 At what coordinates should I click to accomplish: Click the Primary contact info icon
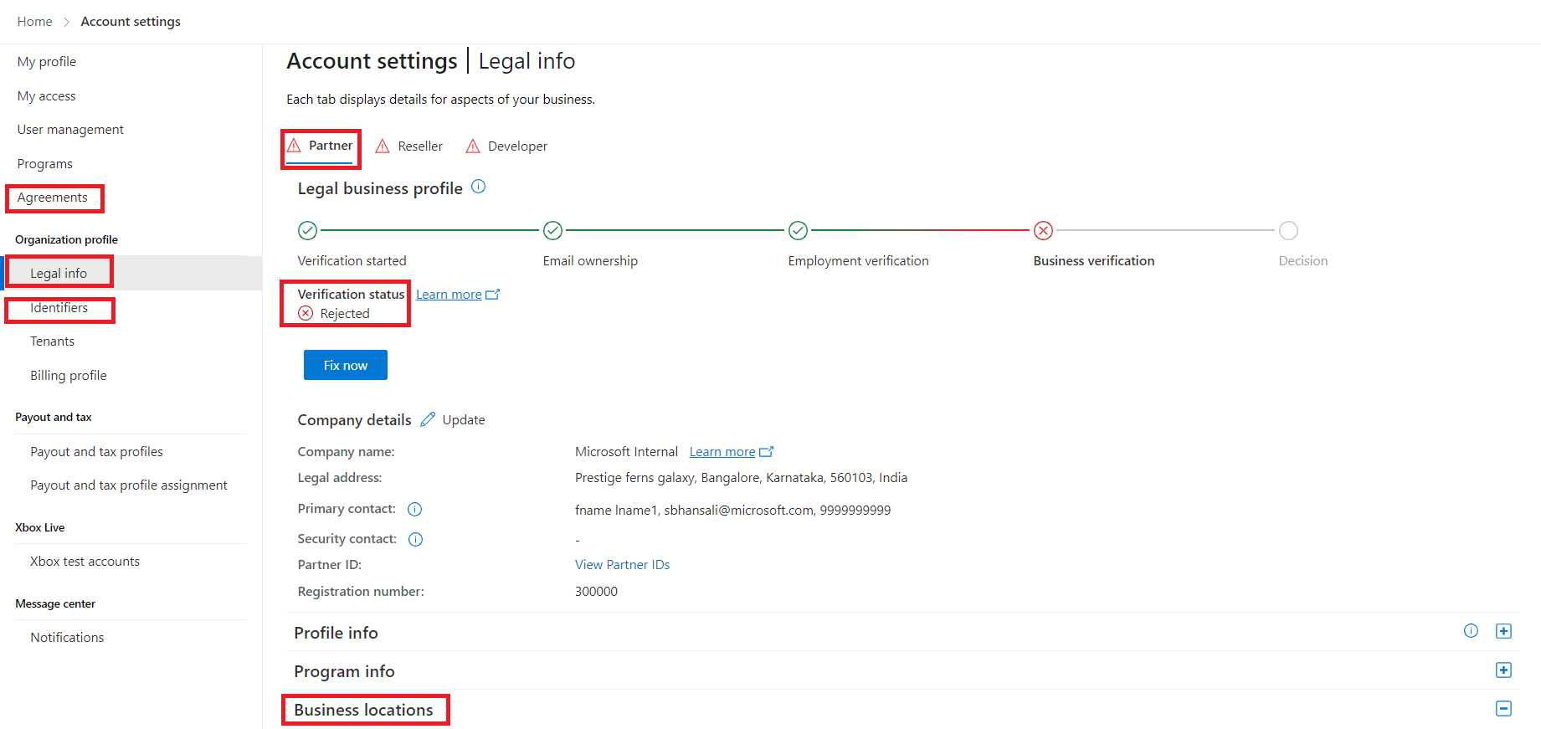pos(414,509)
